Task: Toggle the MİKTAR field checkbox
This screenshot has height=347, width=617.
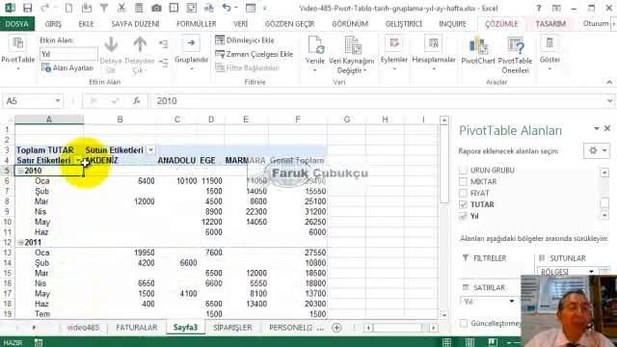Action: pos(463,182)
